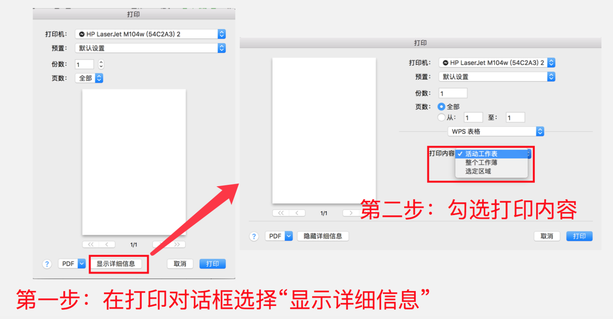Open help in the compact print dialog

coord(47,264)
